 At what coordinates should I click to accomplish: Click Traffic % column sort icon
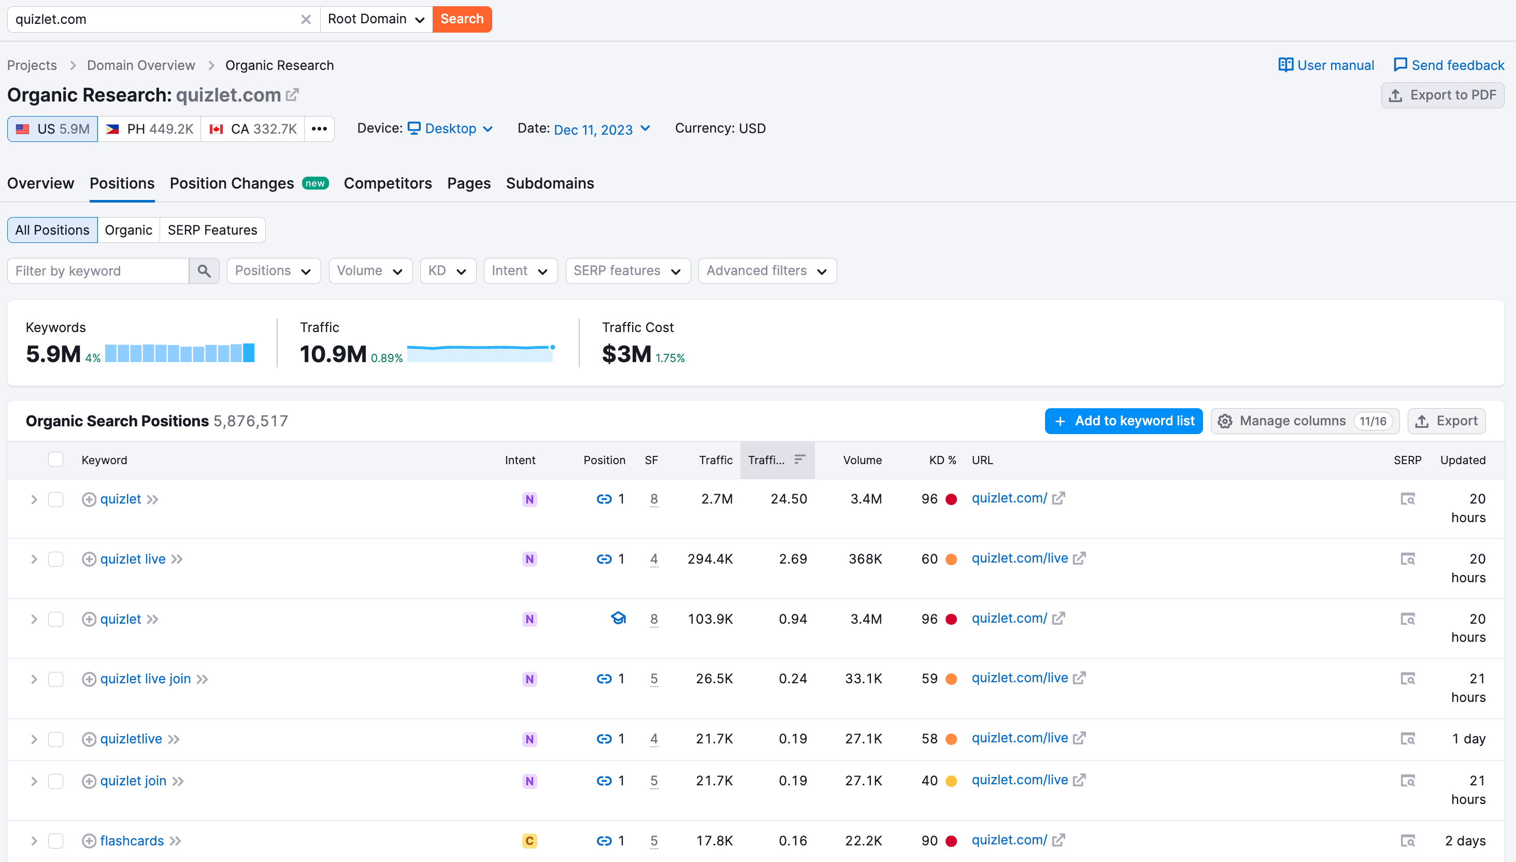click(x=800, y=459)
